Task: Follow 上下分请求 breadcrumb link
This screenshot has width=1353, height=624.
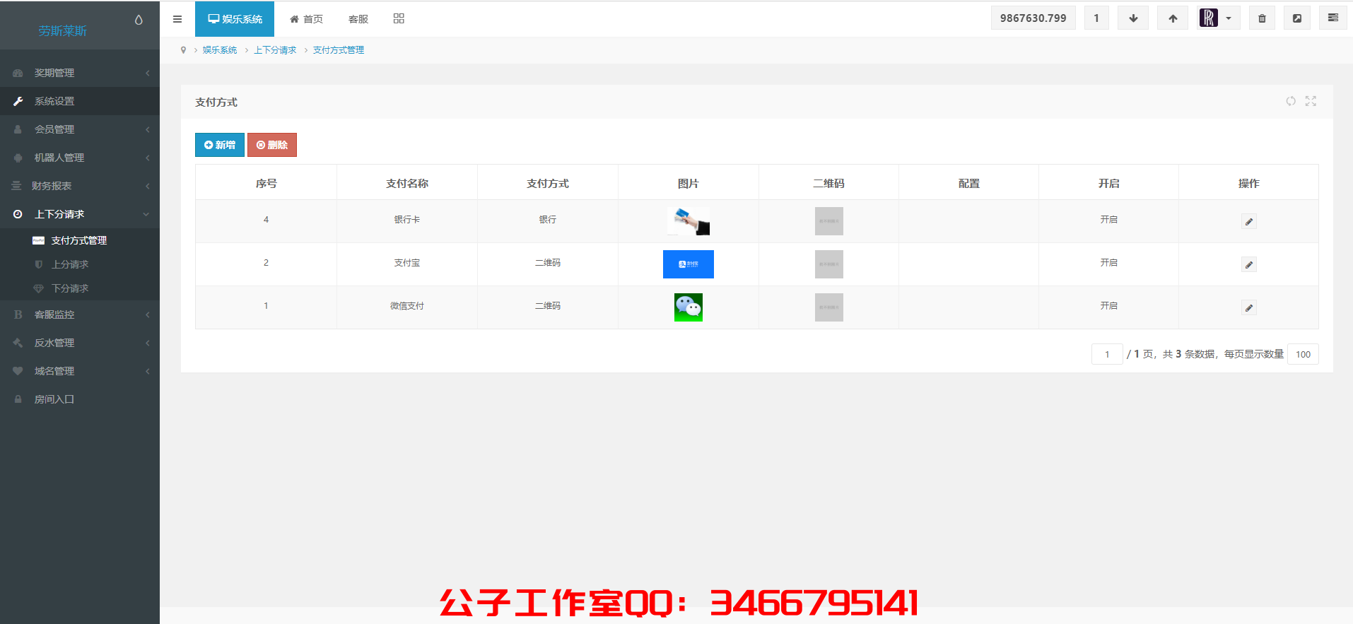Action: pyautogui.click(x=275, y=50)
